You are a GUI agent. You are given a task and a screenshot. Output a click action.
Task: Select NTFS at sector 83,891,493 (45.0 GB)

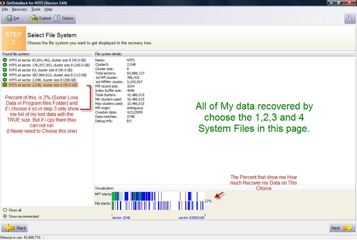47,60
